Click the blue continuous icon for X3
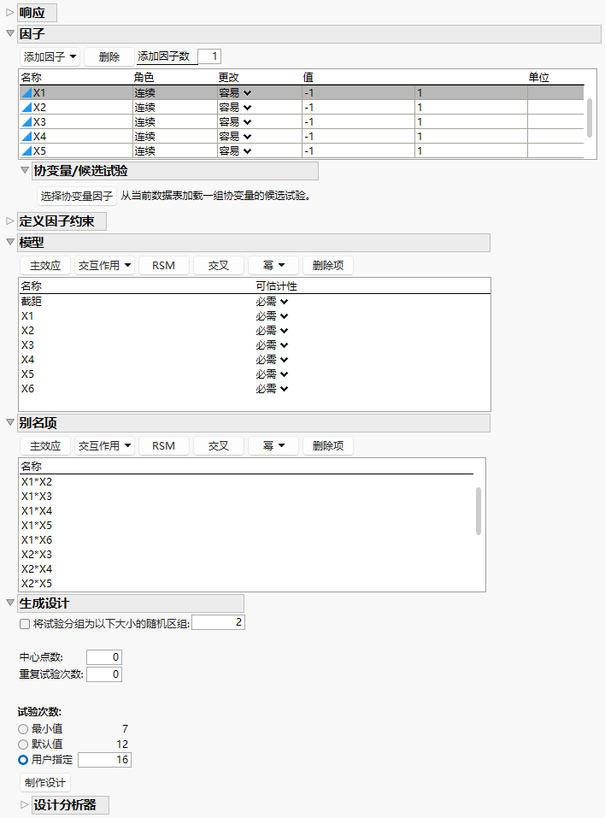The image size is (605, 818). coord(26,122)
